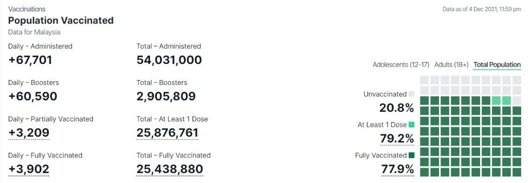The height and width of the screenshot is (183, 528).
Task: Click the 20.8% unvaccinated percentage
Action: pos(396,108)
